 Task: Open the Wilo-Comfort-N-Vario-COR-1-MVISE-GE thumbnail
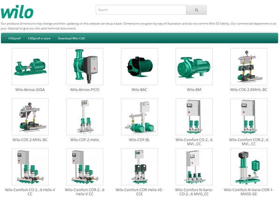(x=249, y=167)
